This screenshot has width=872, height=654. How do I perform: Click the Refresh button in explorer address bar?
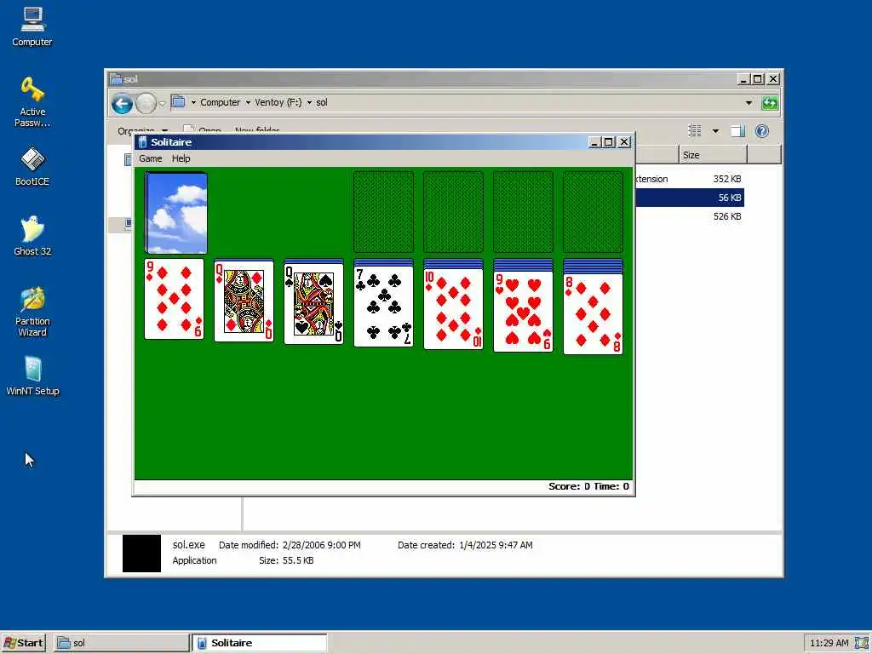(x=770, y=103)
